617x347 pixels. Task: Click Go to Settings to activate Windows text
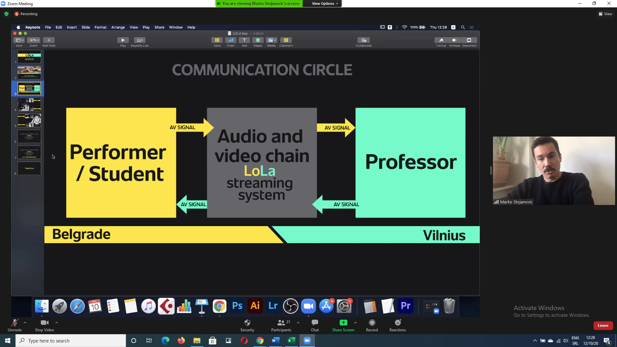tap(552, 315)
